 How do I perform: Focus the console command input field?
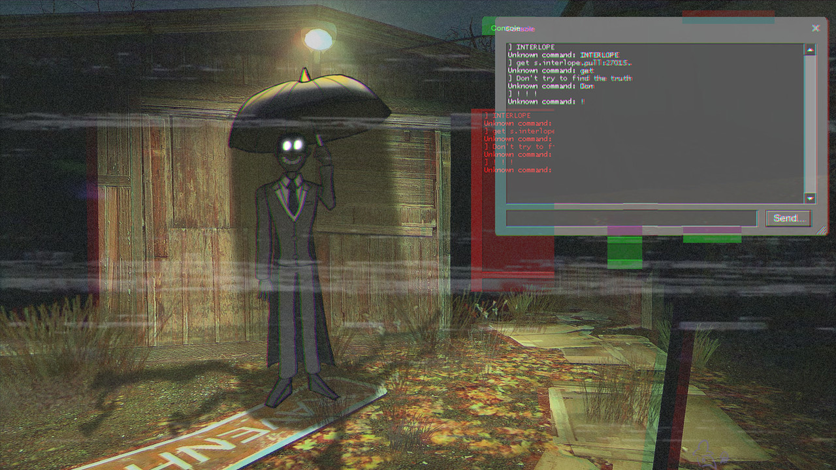click(x=632, y=219)
